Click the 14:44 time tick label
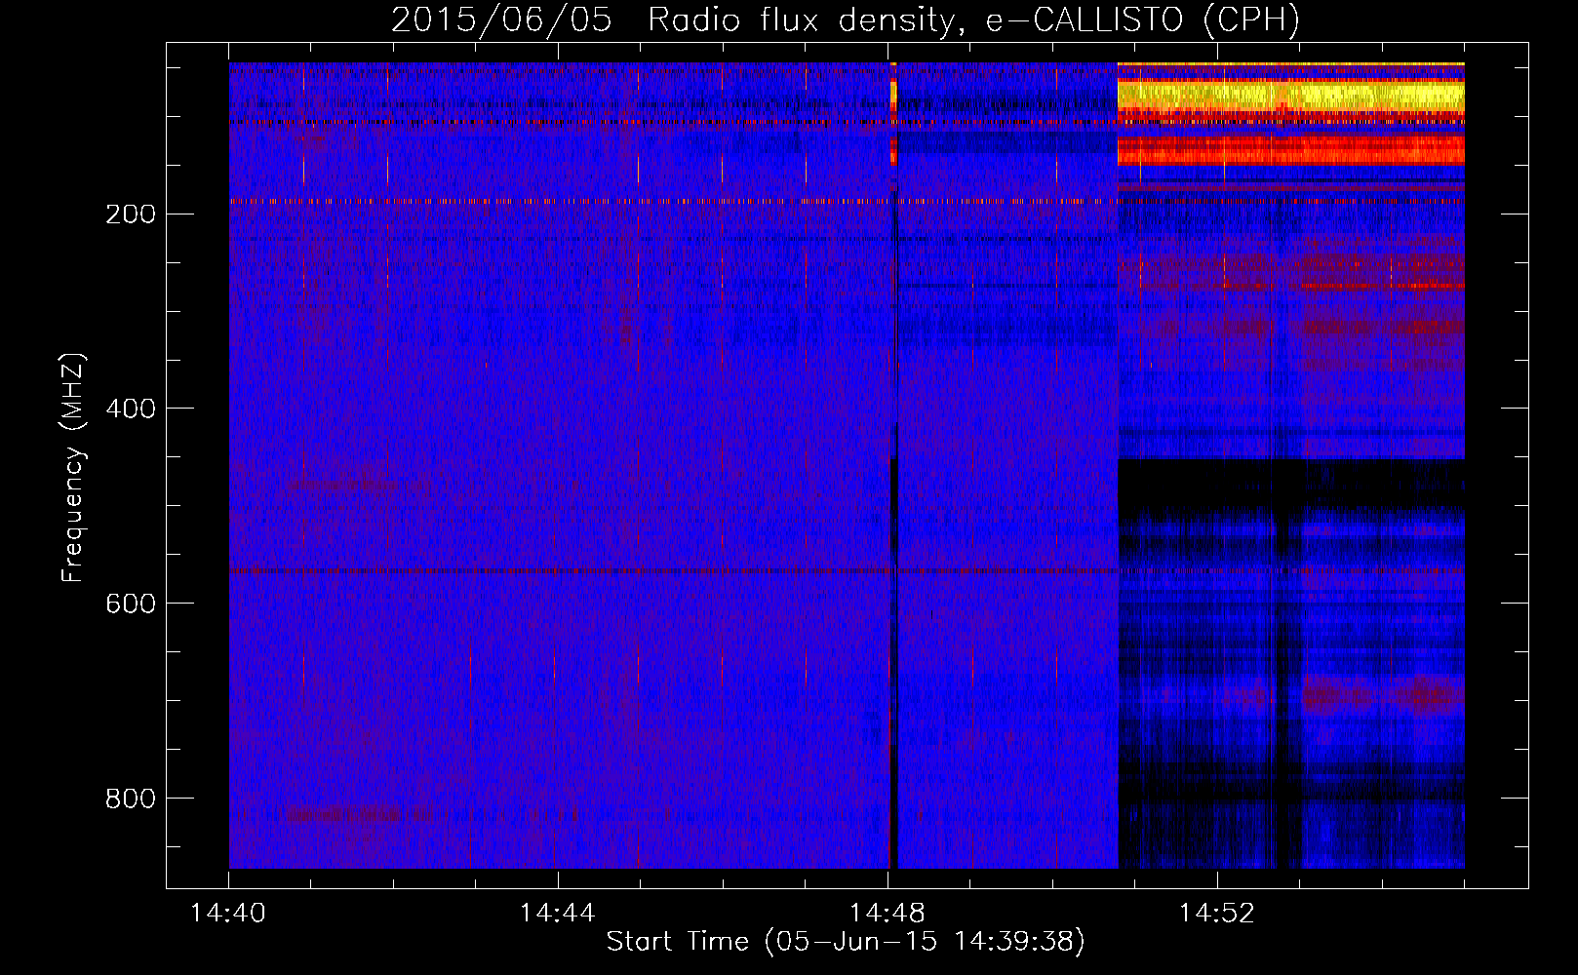Viewport: 1578px width, 975px height. pyautogui.click(x=558, y=914)
